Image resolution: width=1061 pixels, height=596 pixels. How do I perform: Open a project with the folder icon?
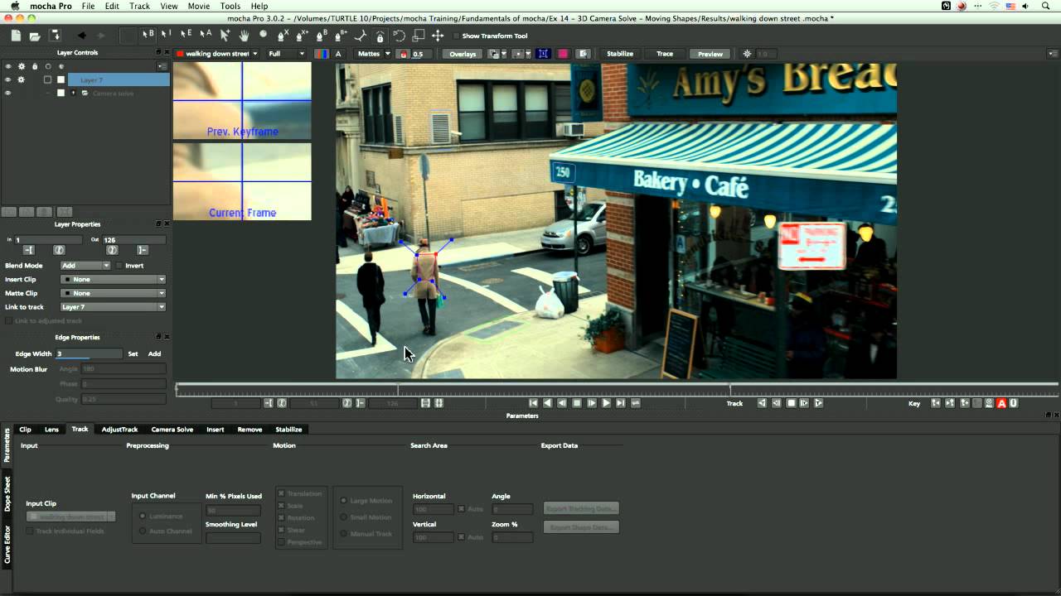pyautogui.click(x=35, y=36)
